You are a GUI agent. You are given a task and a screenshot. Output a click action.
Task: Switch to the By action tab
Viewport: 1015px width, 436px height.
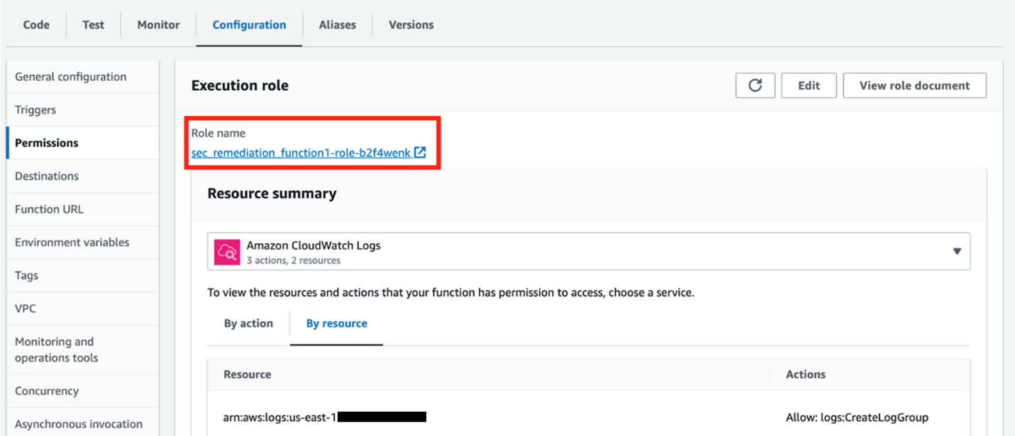click(x=248, y=323)
